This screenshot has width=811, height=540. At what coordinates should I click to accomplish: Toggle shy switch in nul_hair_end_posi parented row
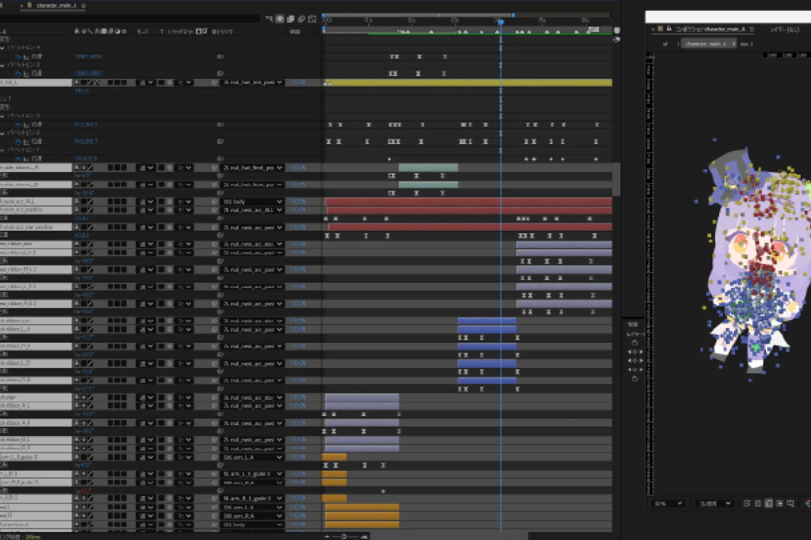coord(77,83)
